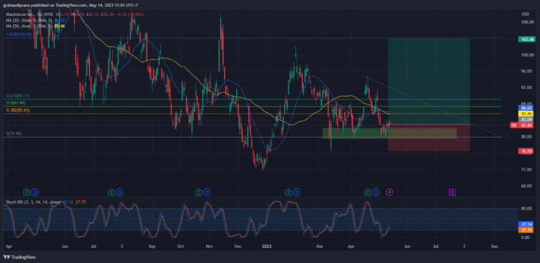
Task: Click the Dec label on the time axis
Action: [x=237, y=247]
